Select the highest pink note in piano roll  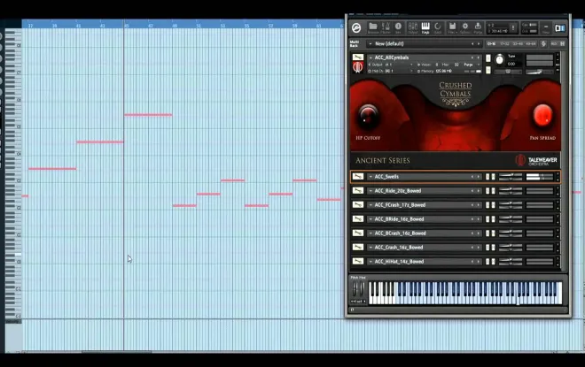coord(148,115)
